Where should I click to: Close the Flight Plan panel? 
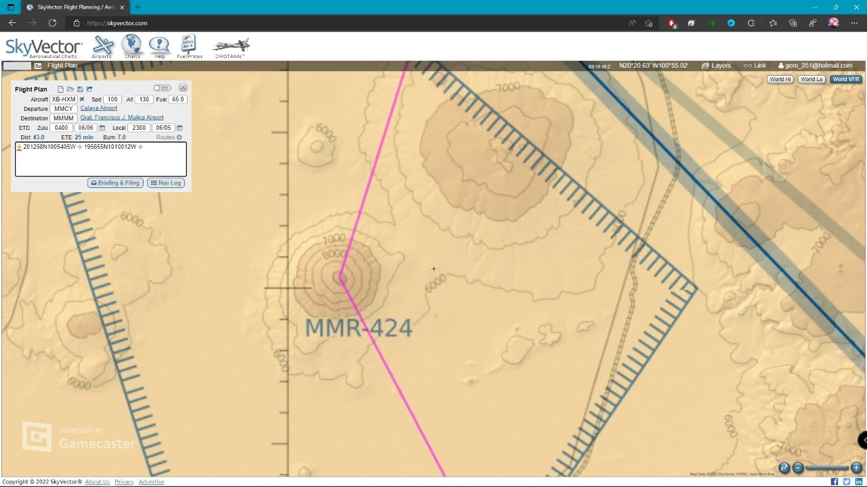[x=183, y=88]
